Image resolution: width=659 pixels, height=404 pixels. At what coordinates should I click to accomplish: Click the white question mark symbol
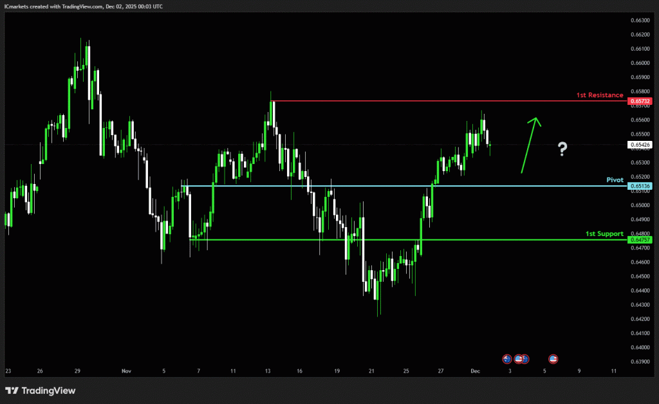point(562,150)
